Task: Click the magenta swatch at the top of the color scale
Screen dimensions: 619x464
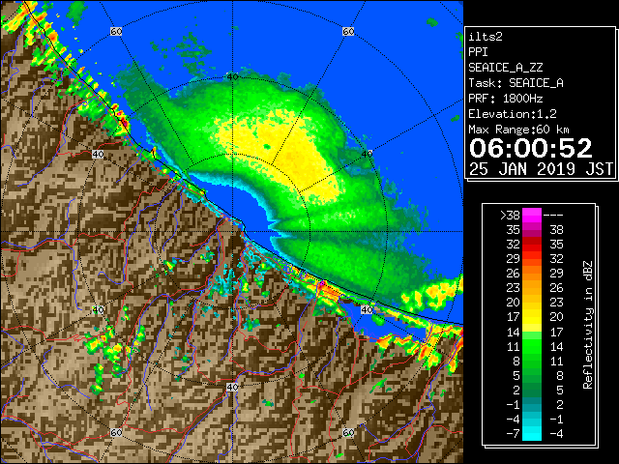Action: coord(532,216)
